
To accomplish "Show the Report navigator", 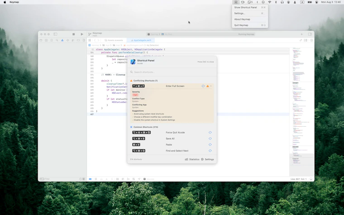I will [x=84, y=40].
